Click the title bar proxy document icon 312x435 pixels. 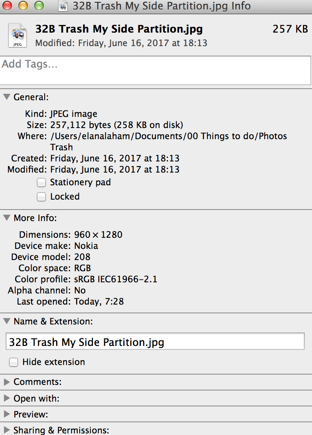coord(63,6)
